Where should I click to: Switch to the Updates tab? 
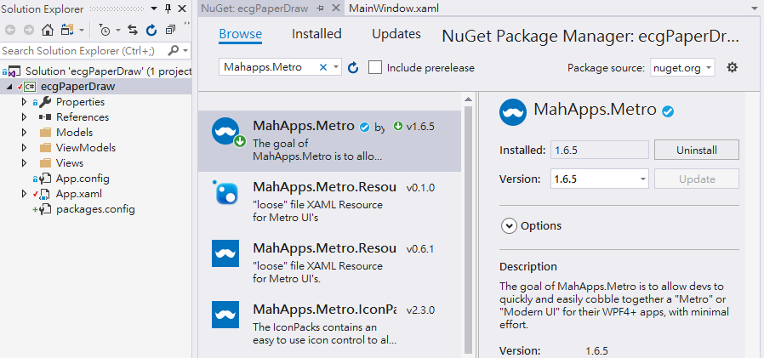(396, 34)
